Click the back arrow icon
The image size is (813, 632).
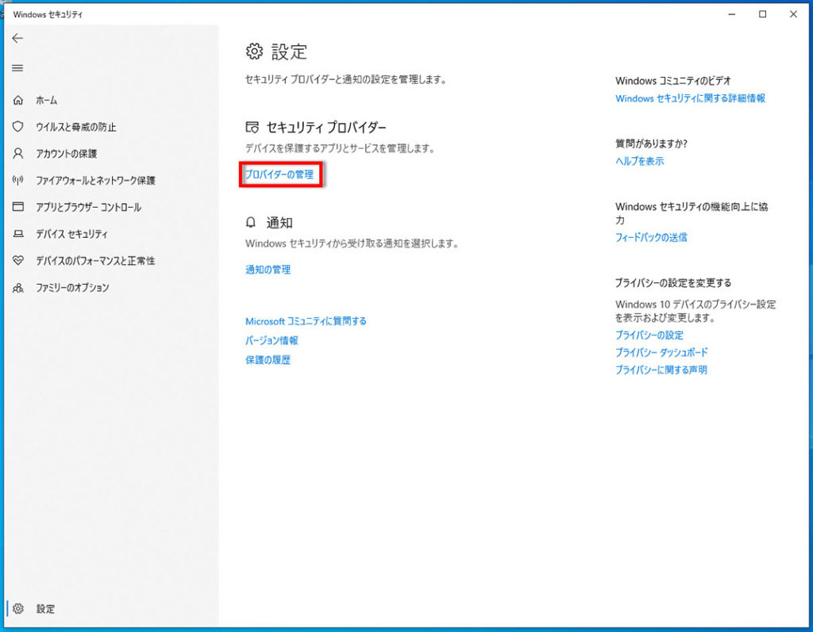17,38
